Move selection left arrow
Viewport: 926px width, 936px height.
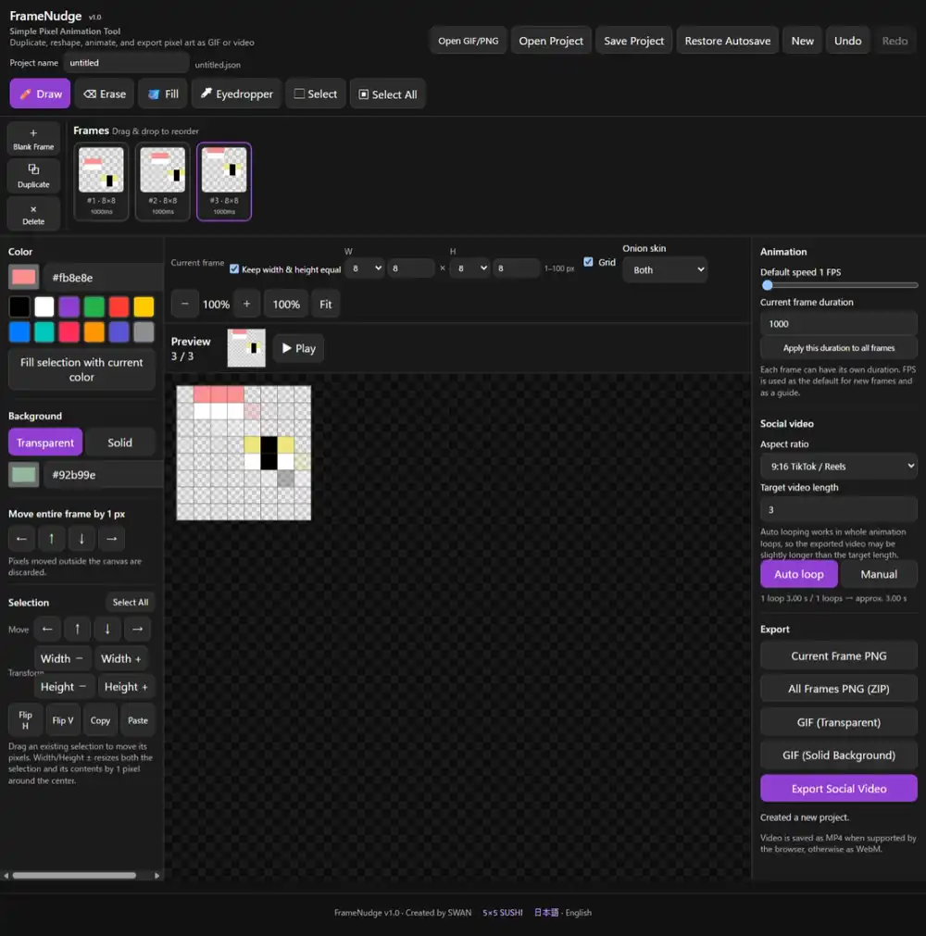[x=47, y=629]
